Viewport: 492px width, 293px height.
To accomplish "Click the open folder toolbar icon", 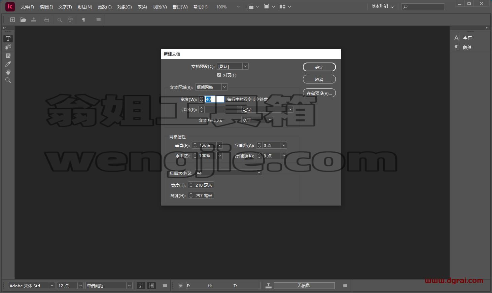I will tap(23, 20).
